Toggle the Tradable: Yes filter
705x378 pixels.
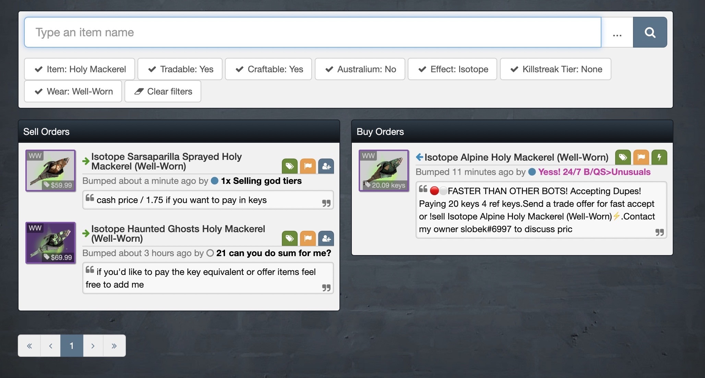pos(180,69)
